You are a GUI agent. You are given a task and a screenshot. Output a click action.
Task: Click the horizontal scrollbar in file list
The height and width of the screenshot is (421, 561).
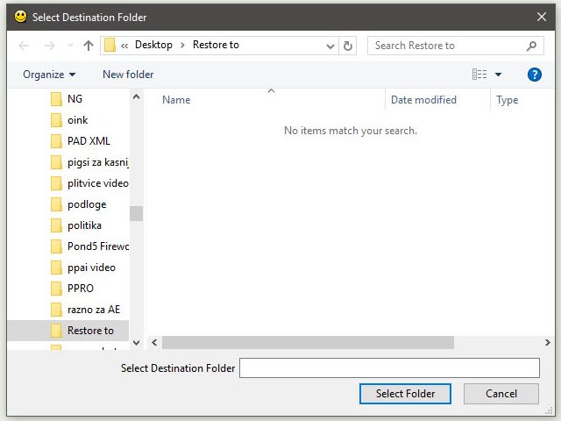(307, 342)
